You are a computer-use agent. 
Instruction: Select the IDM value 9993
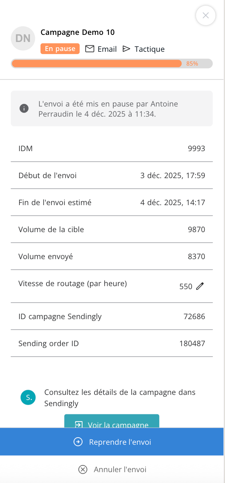[x=196, y=148]
